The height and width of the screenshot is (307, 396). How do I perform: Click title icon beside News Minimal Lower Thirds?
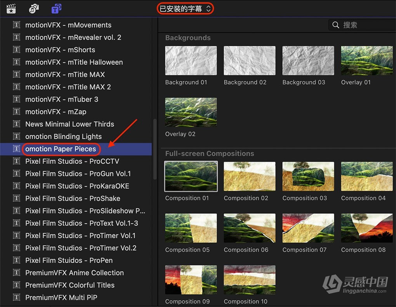(17, 124)
